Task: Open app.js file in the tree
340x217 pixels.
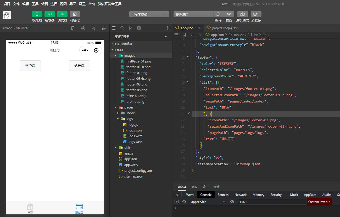Action: click(129, 153)
